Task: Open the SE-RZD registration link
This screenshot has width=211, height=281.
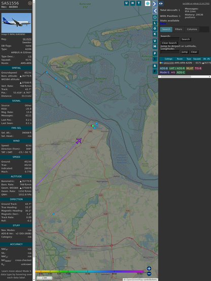Action: coord(27,39)
